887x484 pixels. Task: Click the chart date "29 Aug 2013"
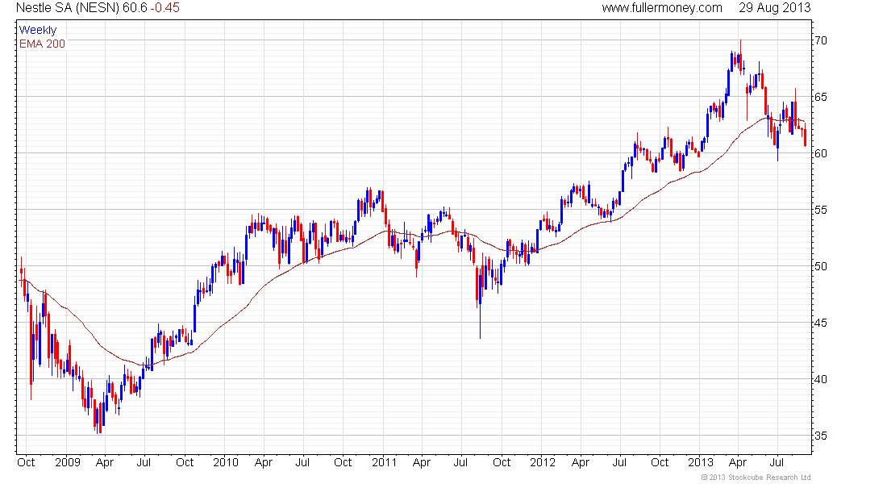click(x=774, y=8)
